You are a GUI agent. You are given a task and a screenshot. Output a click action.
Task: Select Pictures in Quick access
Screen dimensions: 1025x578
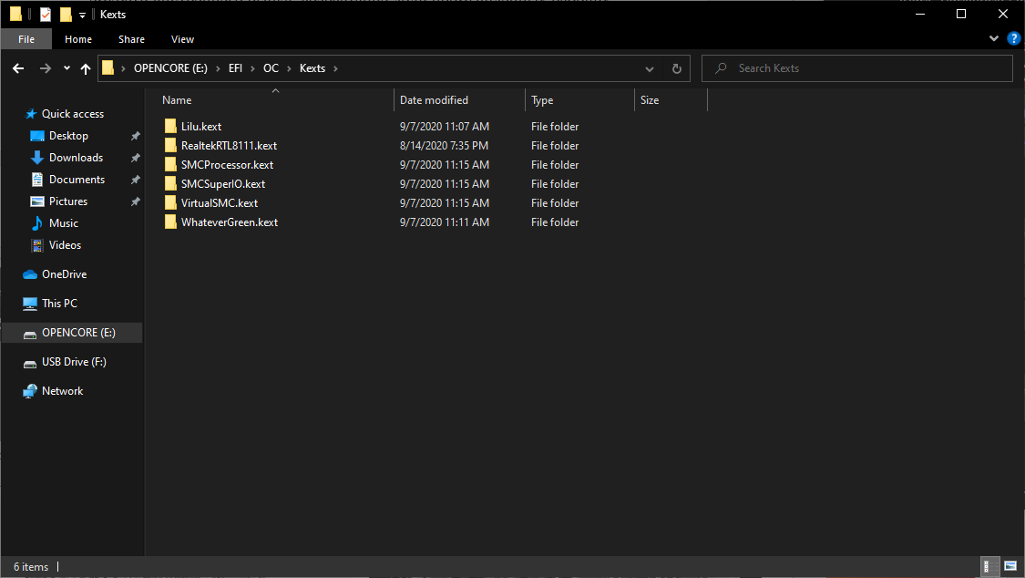[68, 201]
